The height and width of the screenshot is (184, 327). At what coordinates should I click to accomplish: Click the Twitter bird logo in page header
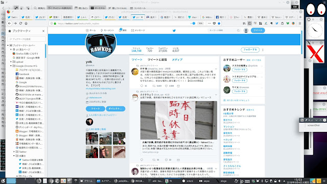click(174, 31)
